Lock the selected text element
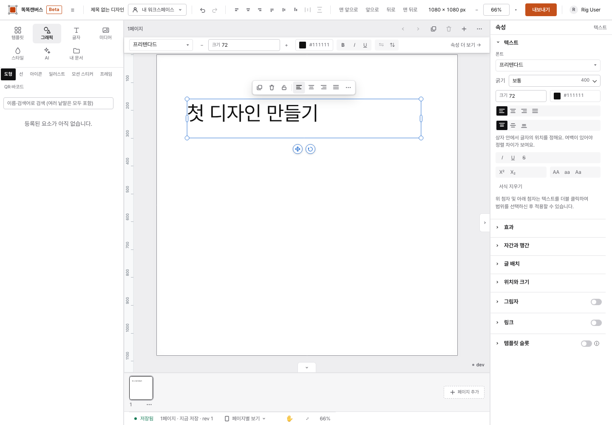The image size is (612, 425). [x=284, y=88]
